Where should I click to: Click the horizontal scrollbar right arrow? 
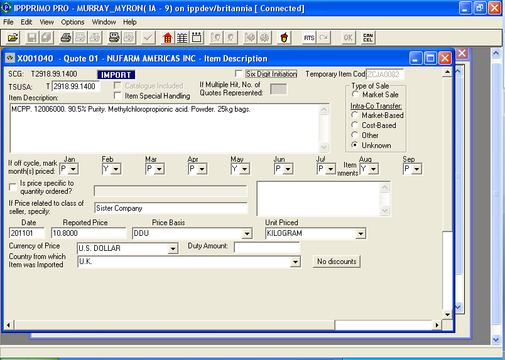tap(437, 325)
